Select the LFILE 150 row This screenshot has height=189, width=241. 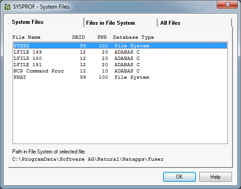[120, 58]
